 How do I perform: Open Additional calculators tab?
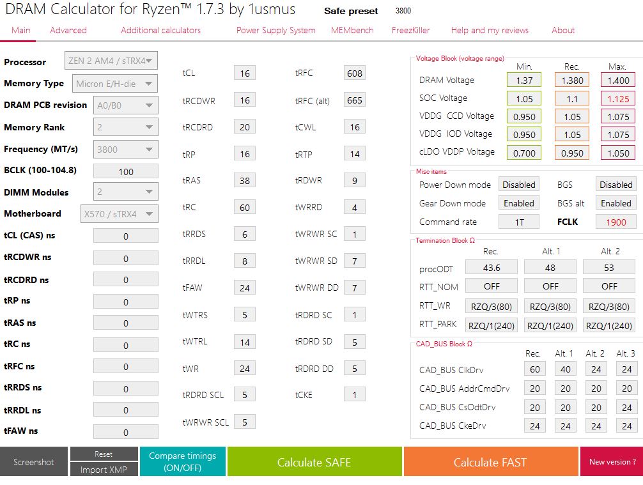[x=160, y=30]
